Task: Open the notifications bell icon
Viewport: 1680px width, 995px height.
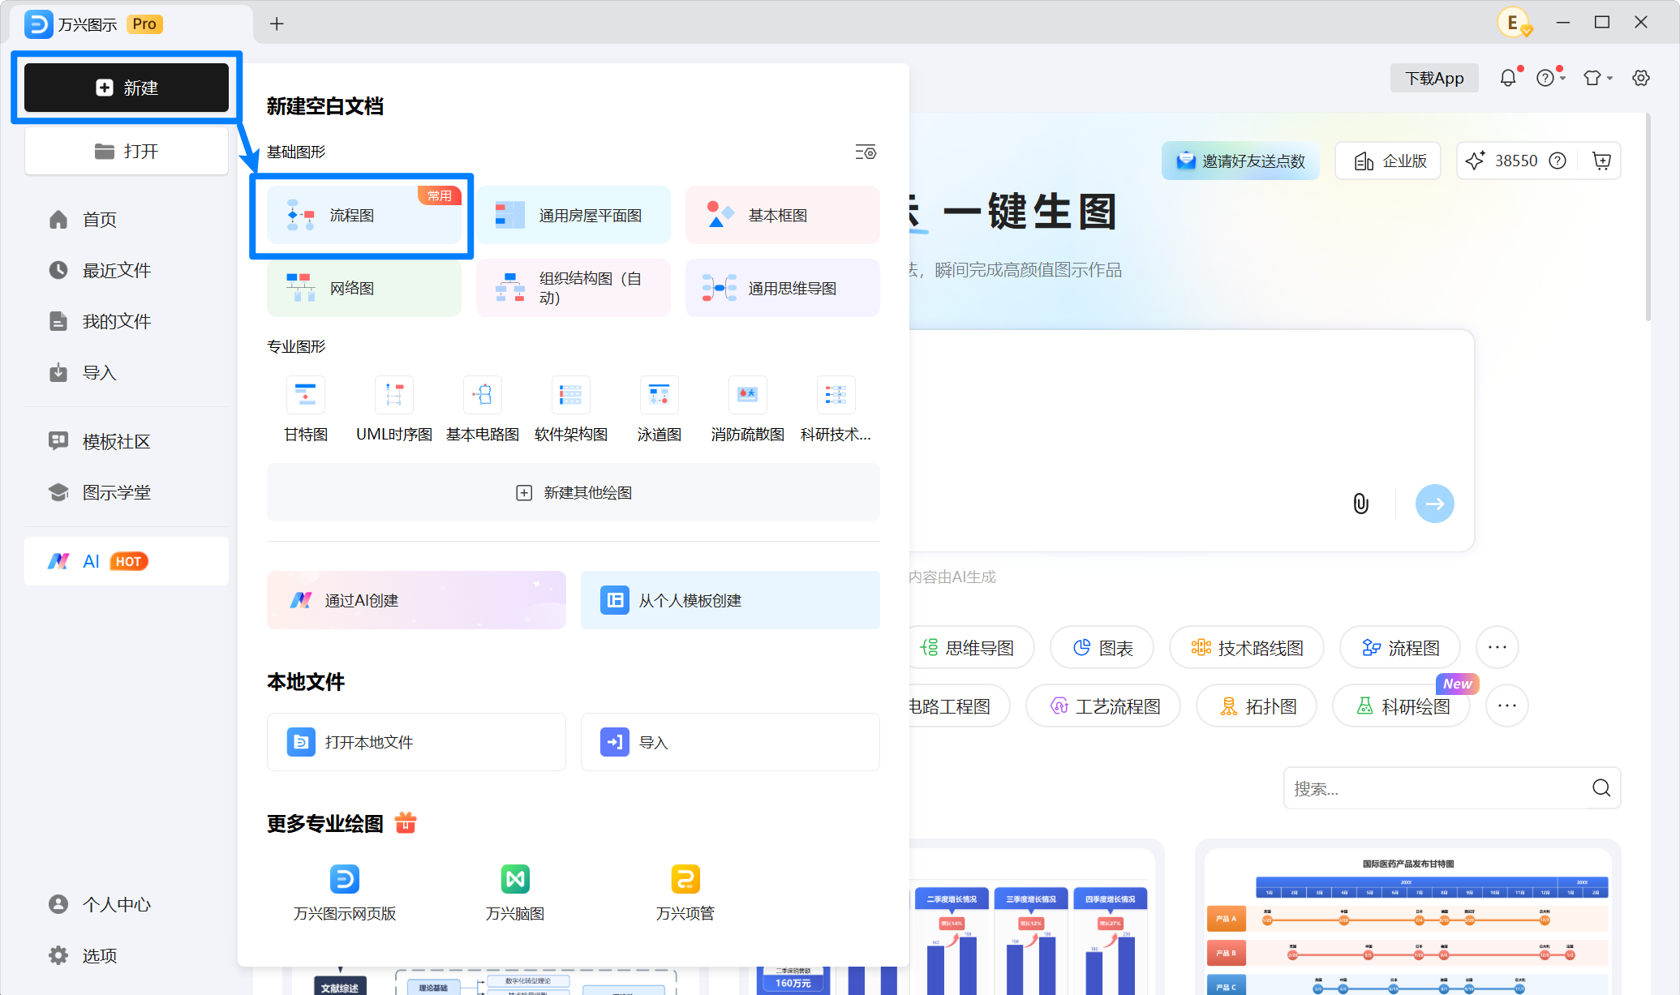Action: 1507,78
